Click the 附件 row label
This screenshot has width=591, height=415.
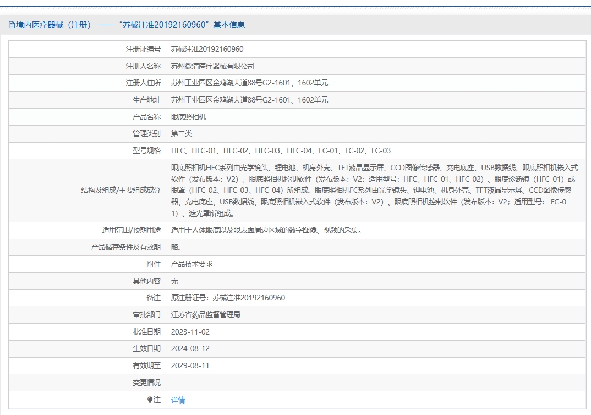click(154, 264)
